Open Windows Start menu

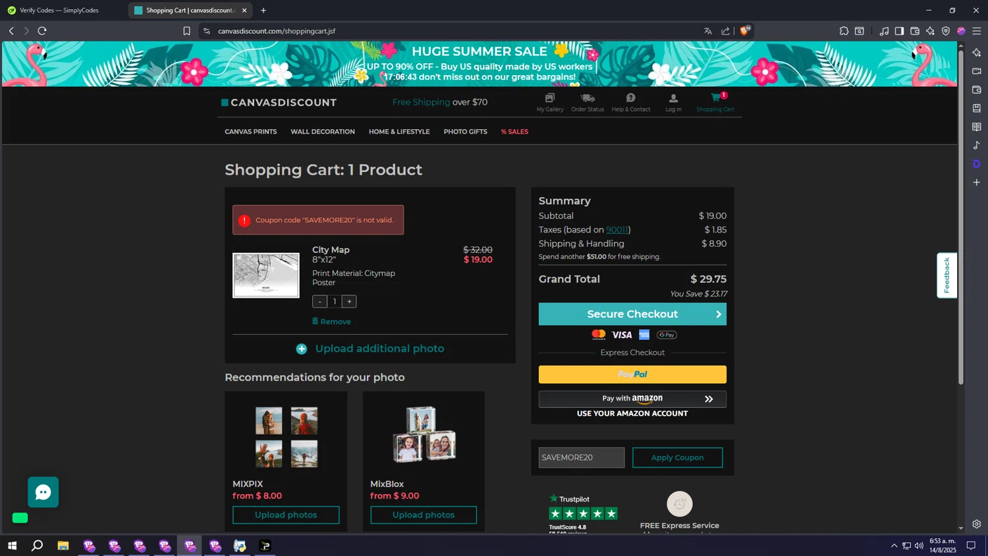click(12, 545)
